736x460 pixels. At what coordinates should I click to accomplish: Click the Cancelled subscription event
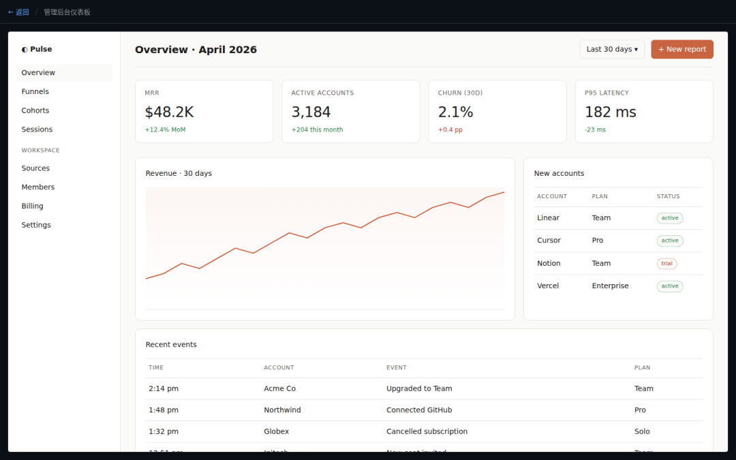[427, 431]
